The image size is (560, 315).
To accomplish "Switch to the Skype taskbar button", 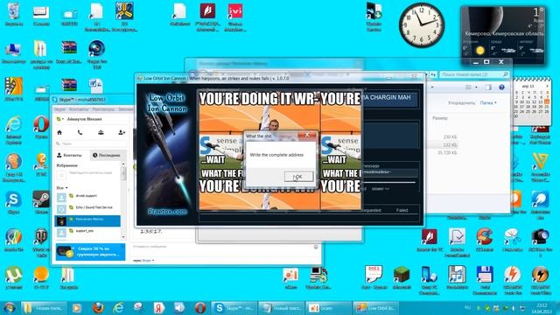I will (234, 308).
